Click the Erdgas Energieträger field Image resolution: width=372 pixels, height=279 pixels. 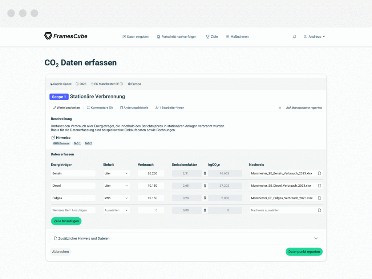(73, 198)
